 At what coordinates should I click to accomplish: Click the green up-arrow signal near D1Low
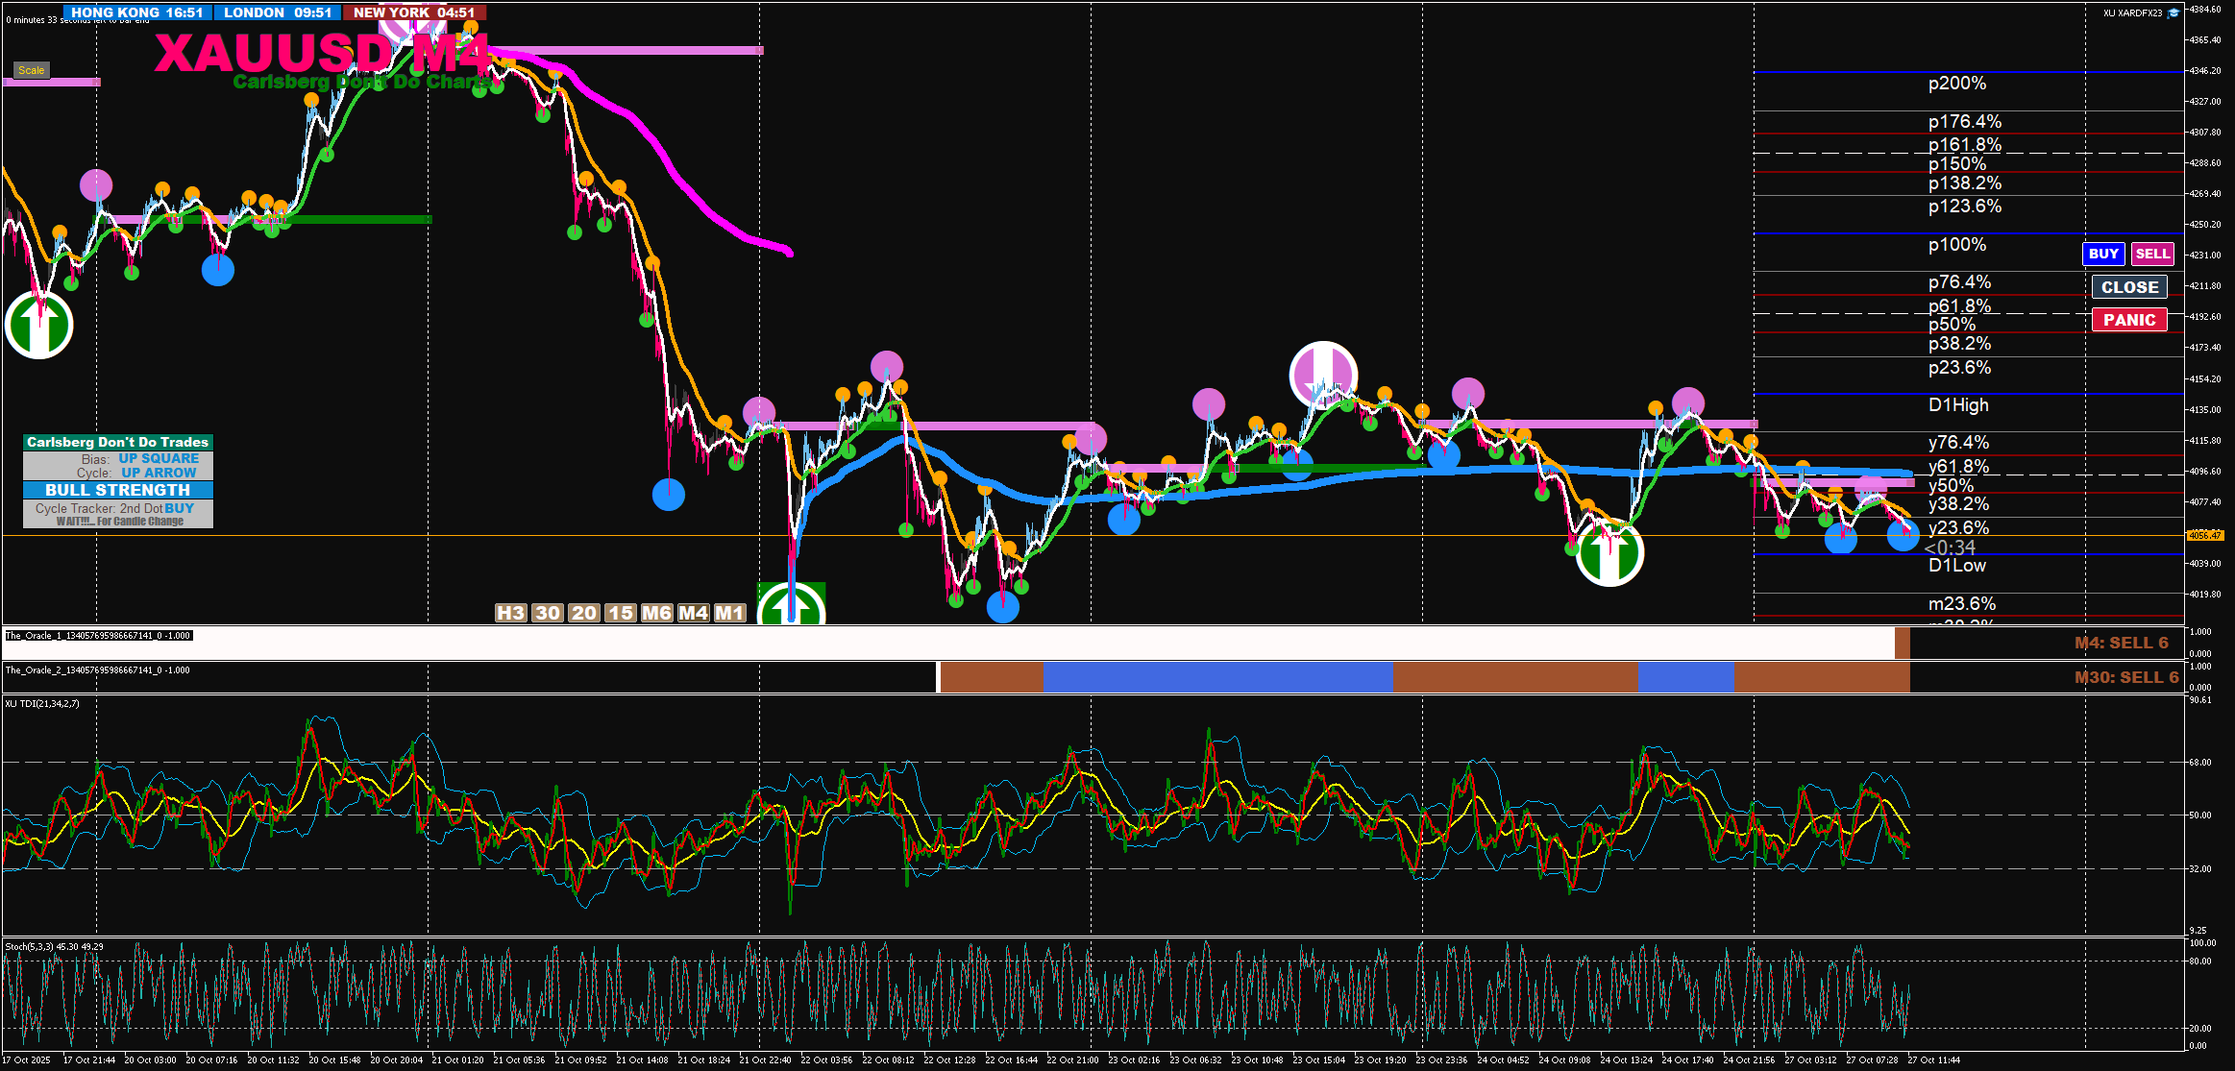tap(1609, 553)
